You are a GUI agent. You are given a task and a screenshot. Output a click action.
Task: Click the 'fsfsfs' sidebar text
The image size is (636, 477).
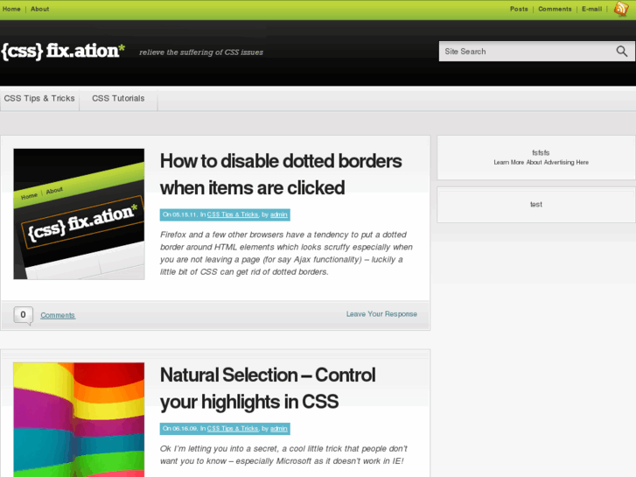click(x=541, y=152)
